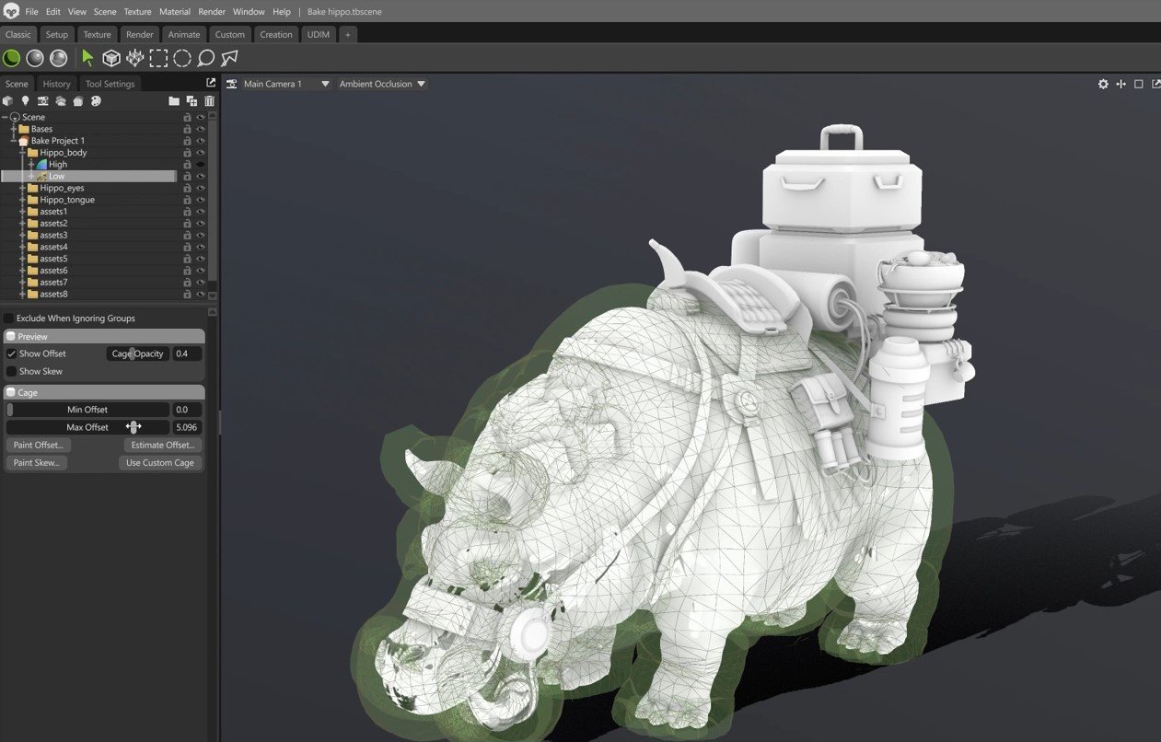Open the add material palette icon

(96, 101)
